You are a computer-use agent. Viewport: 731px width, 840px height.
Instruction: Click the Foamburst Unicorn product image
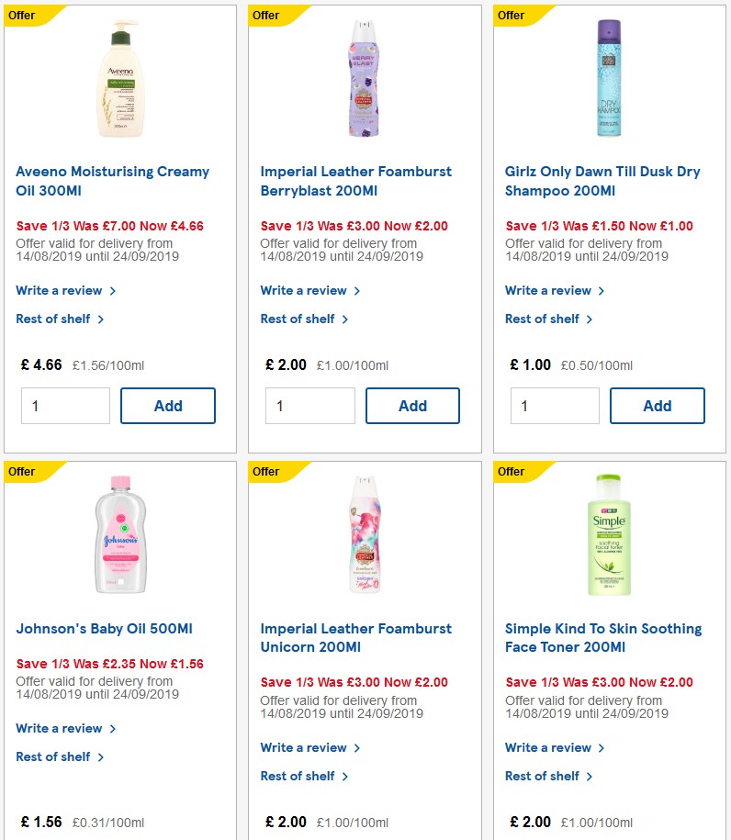coord(364,535)
